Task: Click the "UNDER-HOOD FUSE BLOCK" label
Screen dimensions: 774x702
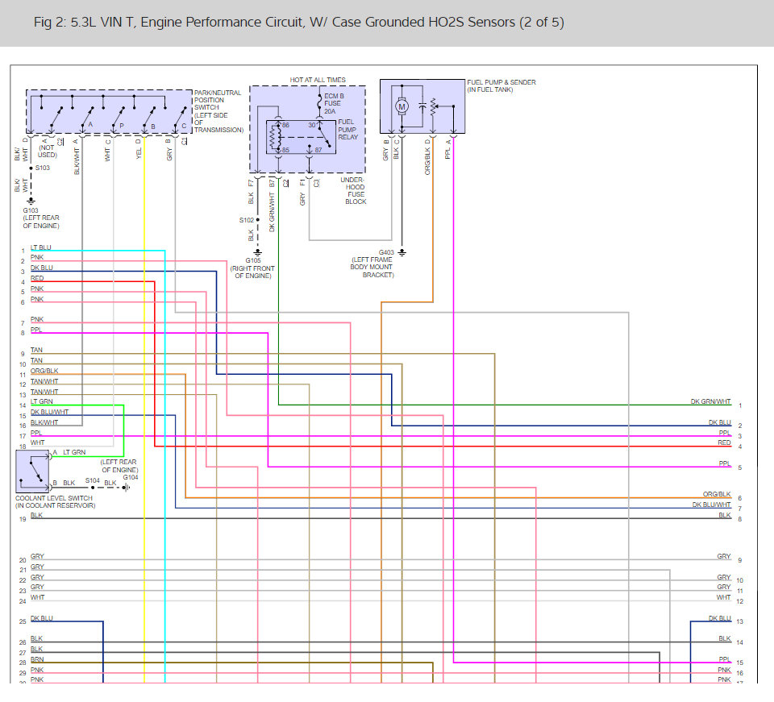Action: 355,190
